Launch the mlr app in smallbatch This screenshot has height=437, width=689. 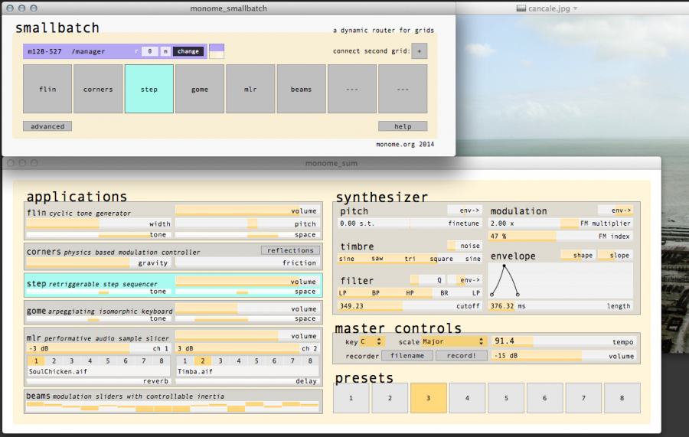tap(250, 89)
